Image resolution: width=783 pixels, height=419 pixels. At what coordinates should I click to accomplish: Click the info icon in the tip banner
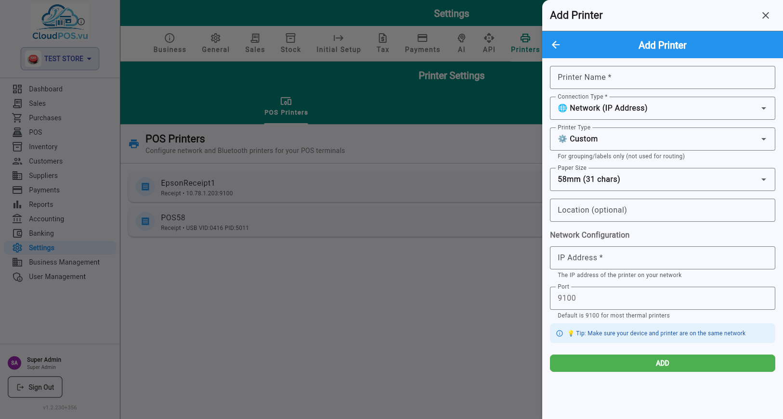560,333
